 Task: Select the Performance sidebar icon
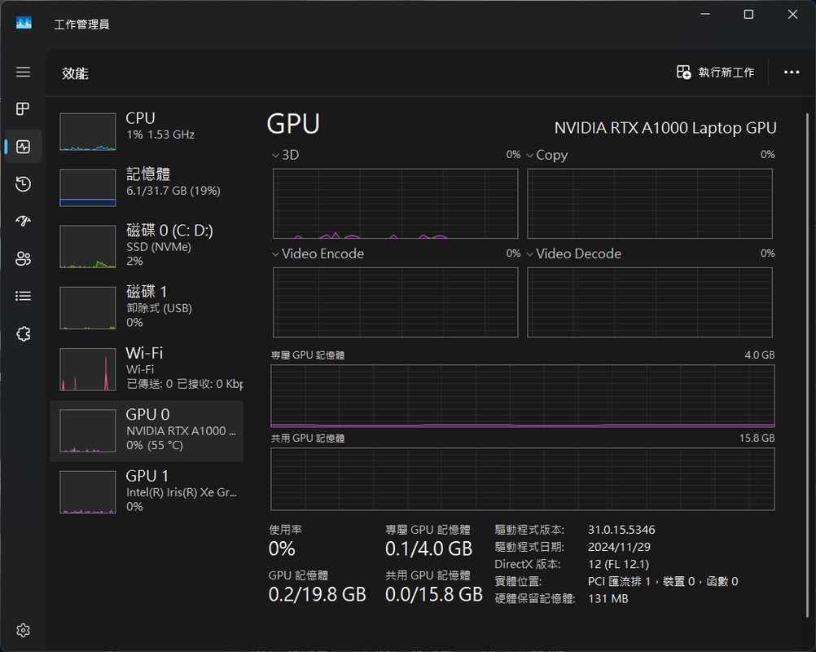23,147
